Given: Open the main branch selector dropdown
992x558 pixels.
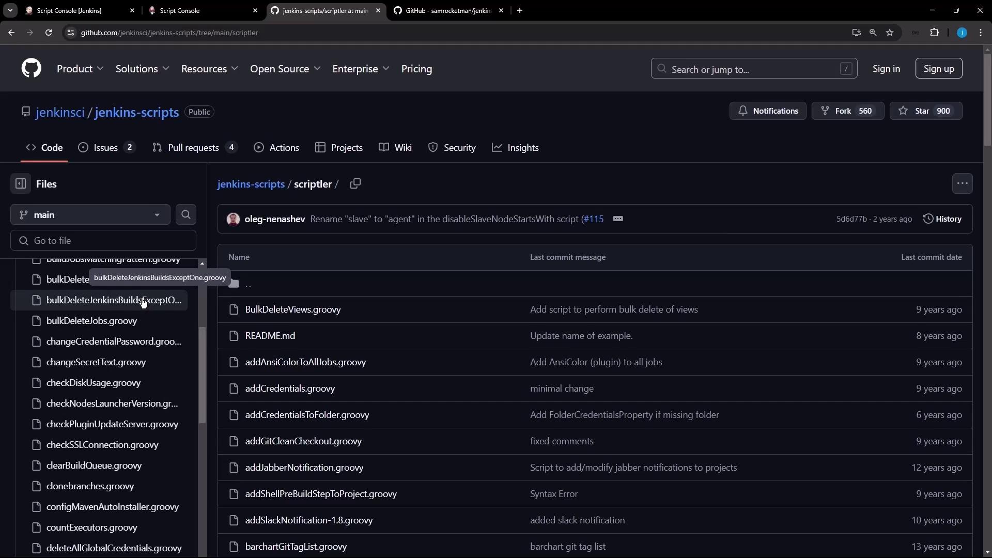Looking at the screenshot, I should [x=90, y=215].
